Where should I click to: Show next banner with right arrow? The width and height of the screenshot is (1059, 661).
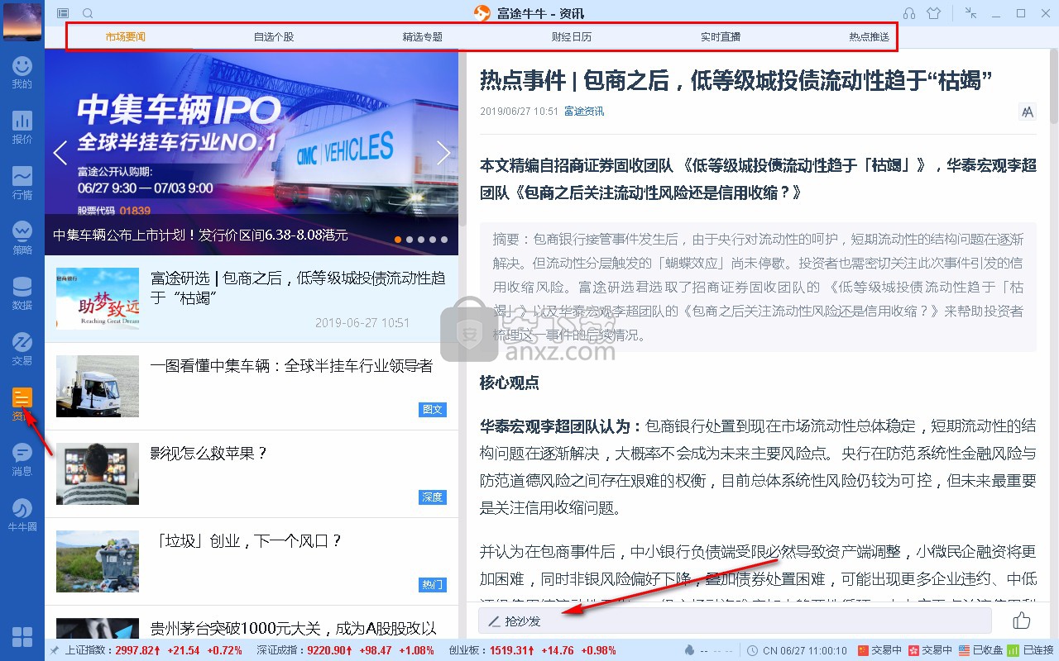pos(443,153)
